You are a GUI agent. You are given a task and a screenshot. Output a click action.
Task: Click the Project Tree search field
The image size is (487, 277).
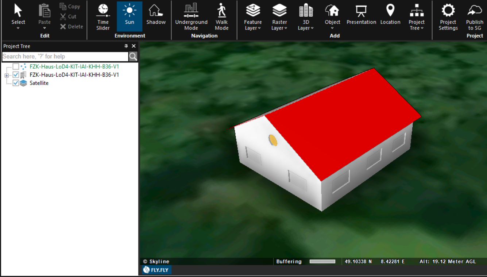65,56
